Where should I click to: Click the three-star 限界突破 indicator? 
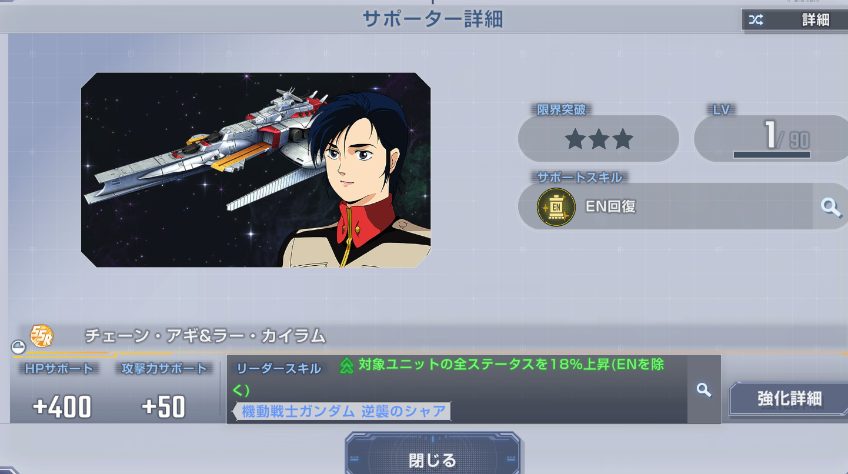point(599,139)
